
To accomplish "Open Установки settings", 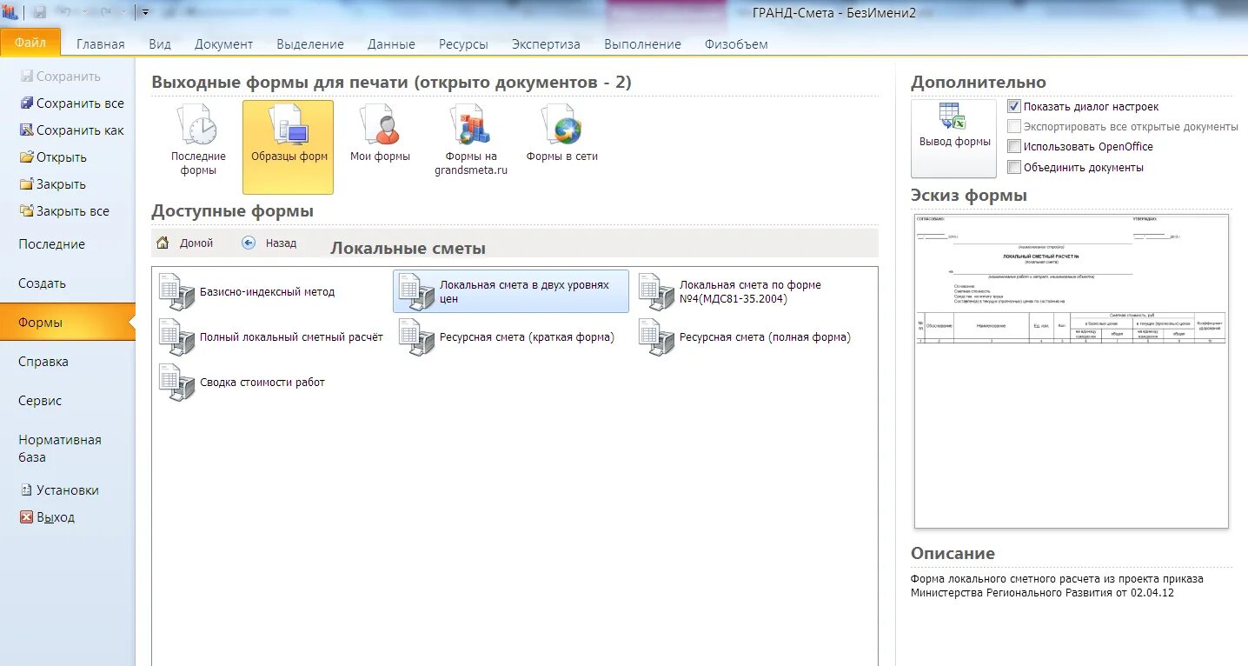I will point(60,490).
